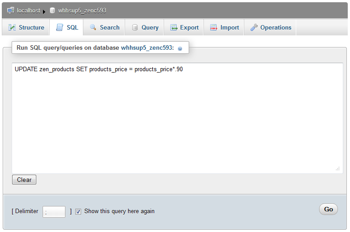This screenshot has width=350, height=232.
Task: Open the SQL help question-mark icon
Action: pos(180,48)
